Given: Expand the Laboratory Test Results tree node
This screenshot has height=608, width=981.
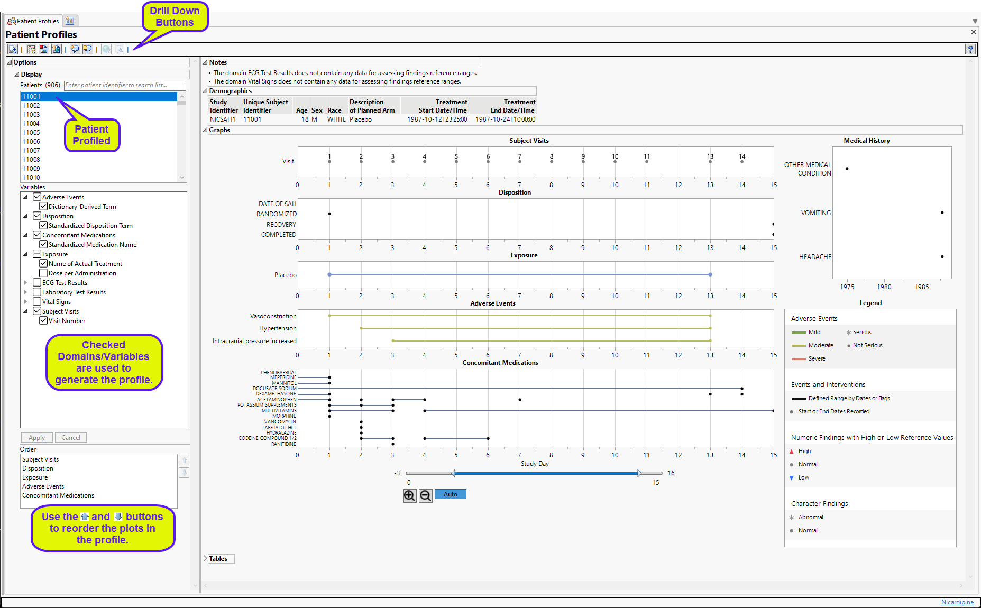Looking at the screenshot, I should [x=25, y=292].
